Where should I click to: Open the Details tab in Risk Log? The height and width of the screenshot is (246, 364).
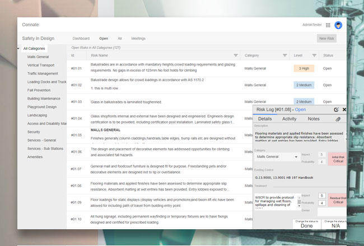265,119
